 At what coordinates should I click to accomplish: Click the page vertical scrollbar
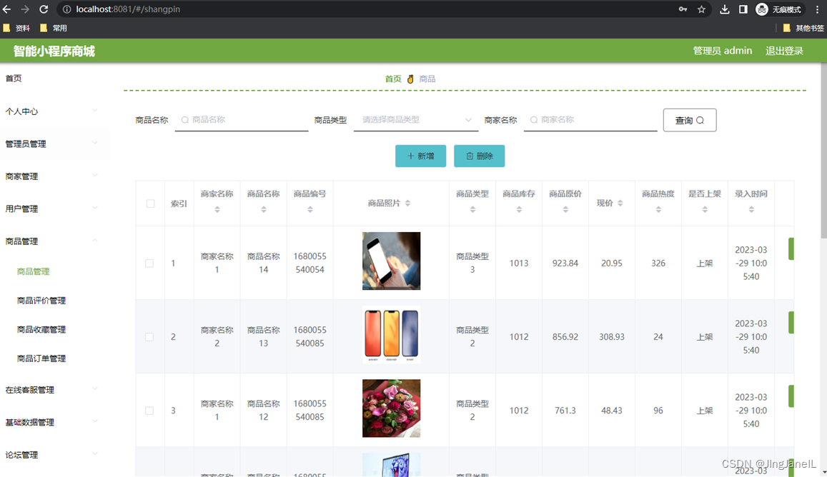pos(824,150)
